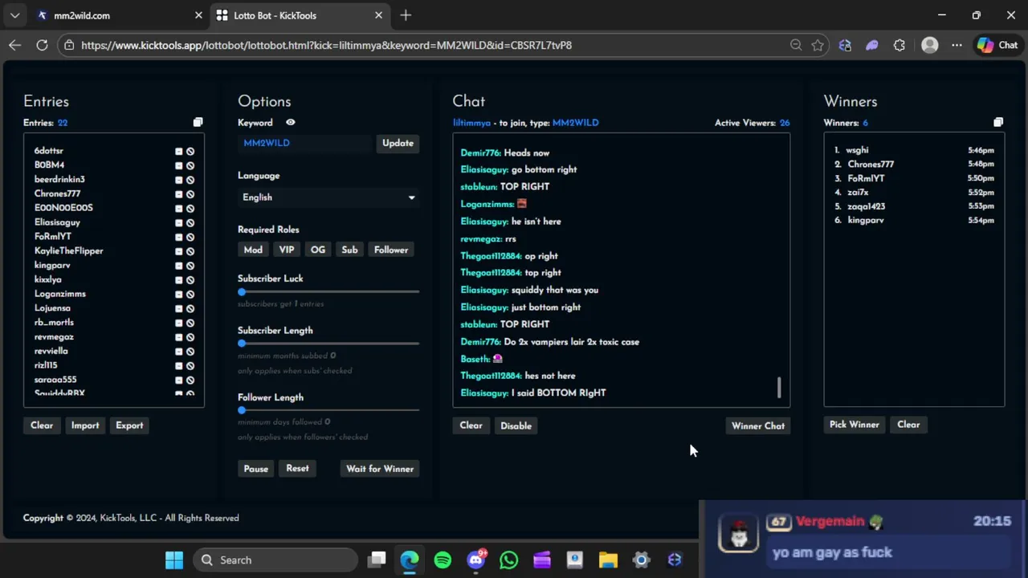This screenshot has height=578, width=1028.
Task: Reload the page with refresh icon
Action: pyautogui.click(x=42, y=45)
